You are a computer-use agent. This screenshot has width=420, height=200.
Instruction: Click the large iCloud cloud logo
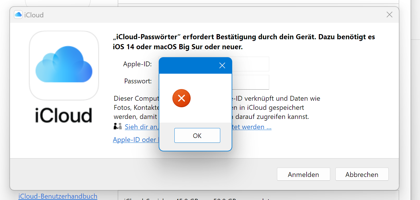coord(64,65)
